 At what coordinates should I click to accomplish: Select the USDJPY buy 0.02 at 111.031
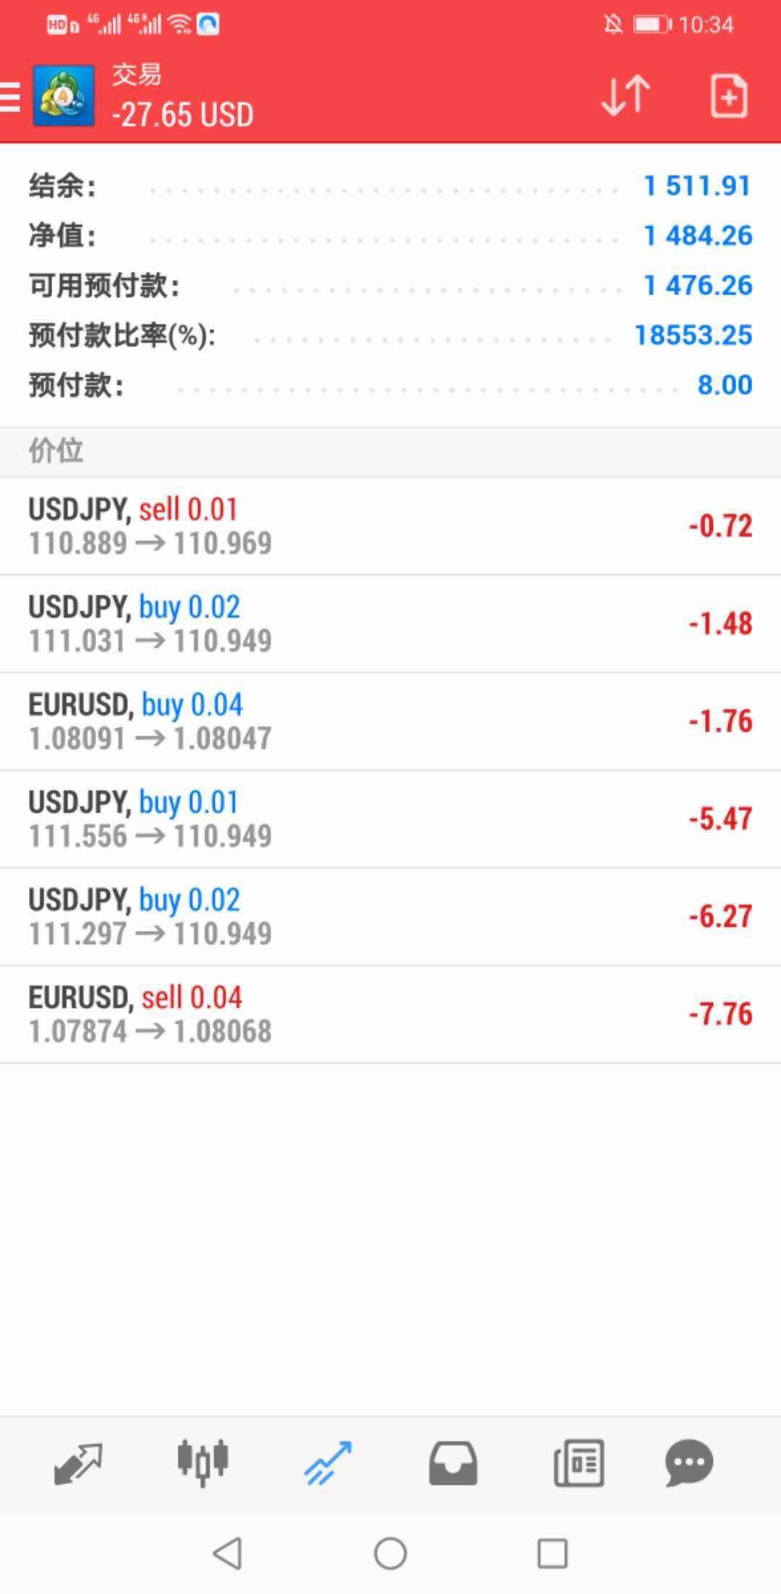[390, 623]
